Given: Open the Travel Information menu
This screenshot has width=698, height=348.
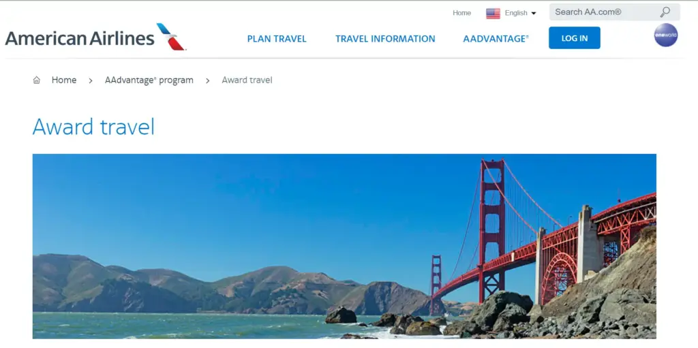Looking at the screenshot, I should pyautogui.click(x=385, y=39).
